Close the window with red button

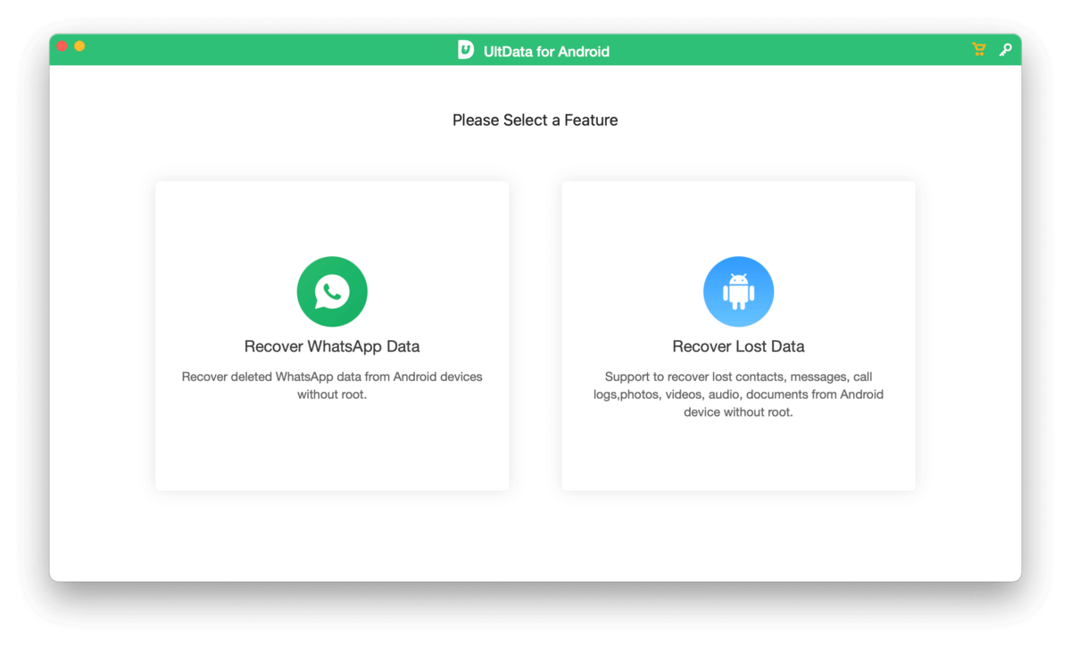[62, 46]
